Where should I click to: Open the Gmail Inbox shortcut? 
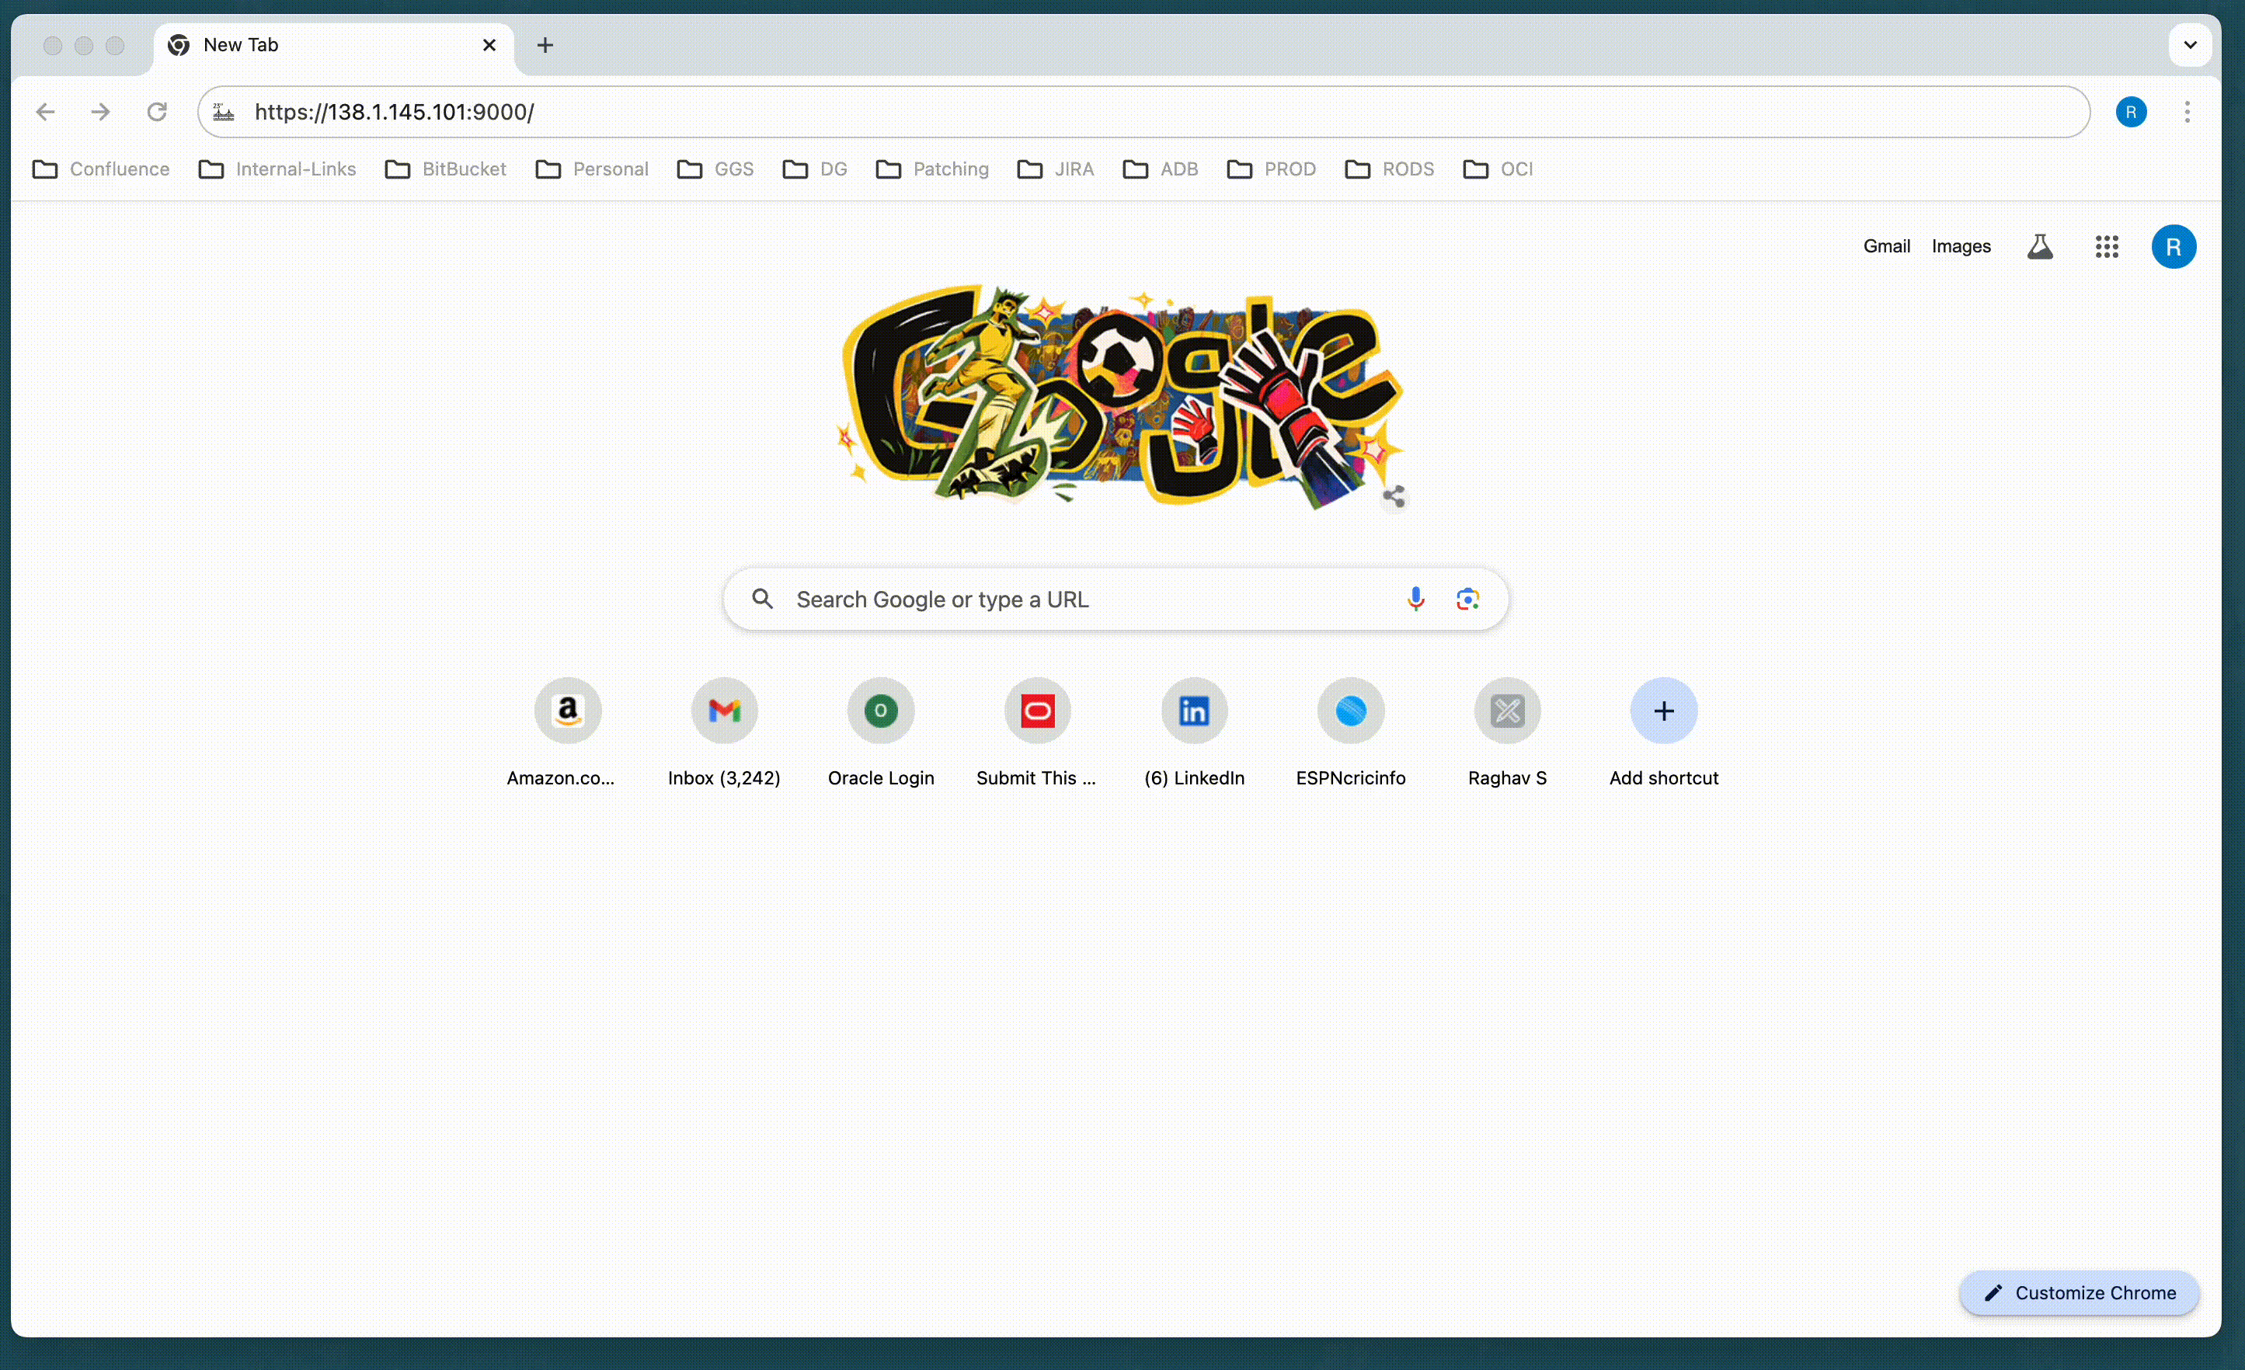click(723, 711)
